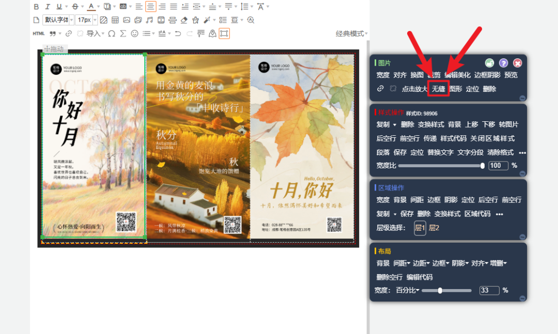Image resolution: width=558 pixels, height=334 pixels.
Task: Align text right
Action: click(162, 6)
